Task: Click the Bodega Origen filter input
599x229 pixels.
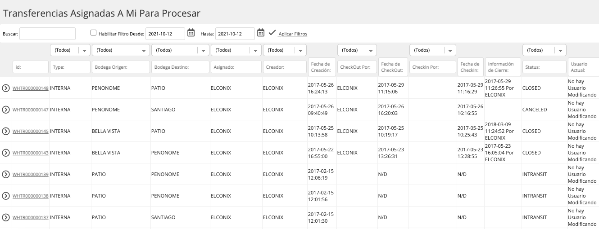Action: pyautogui.click(x=121, y=67)
